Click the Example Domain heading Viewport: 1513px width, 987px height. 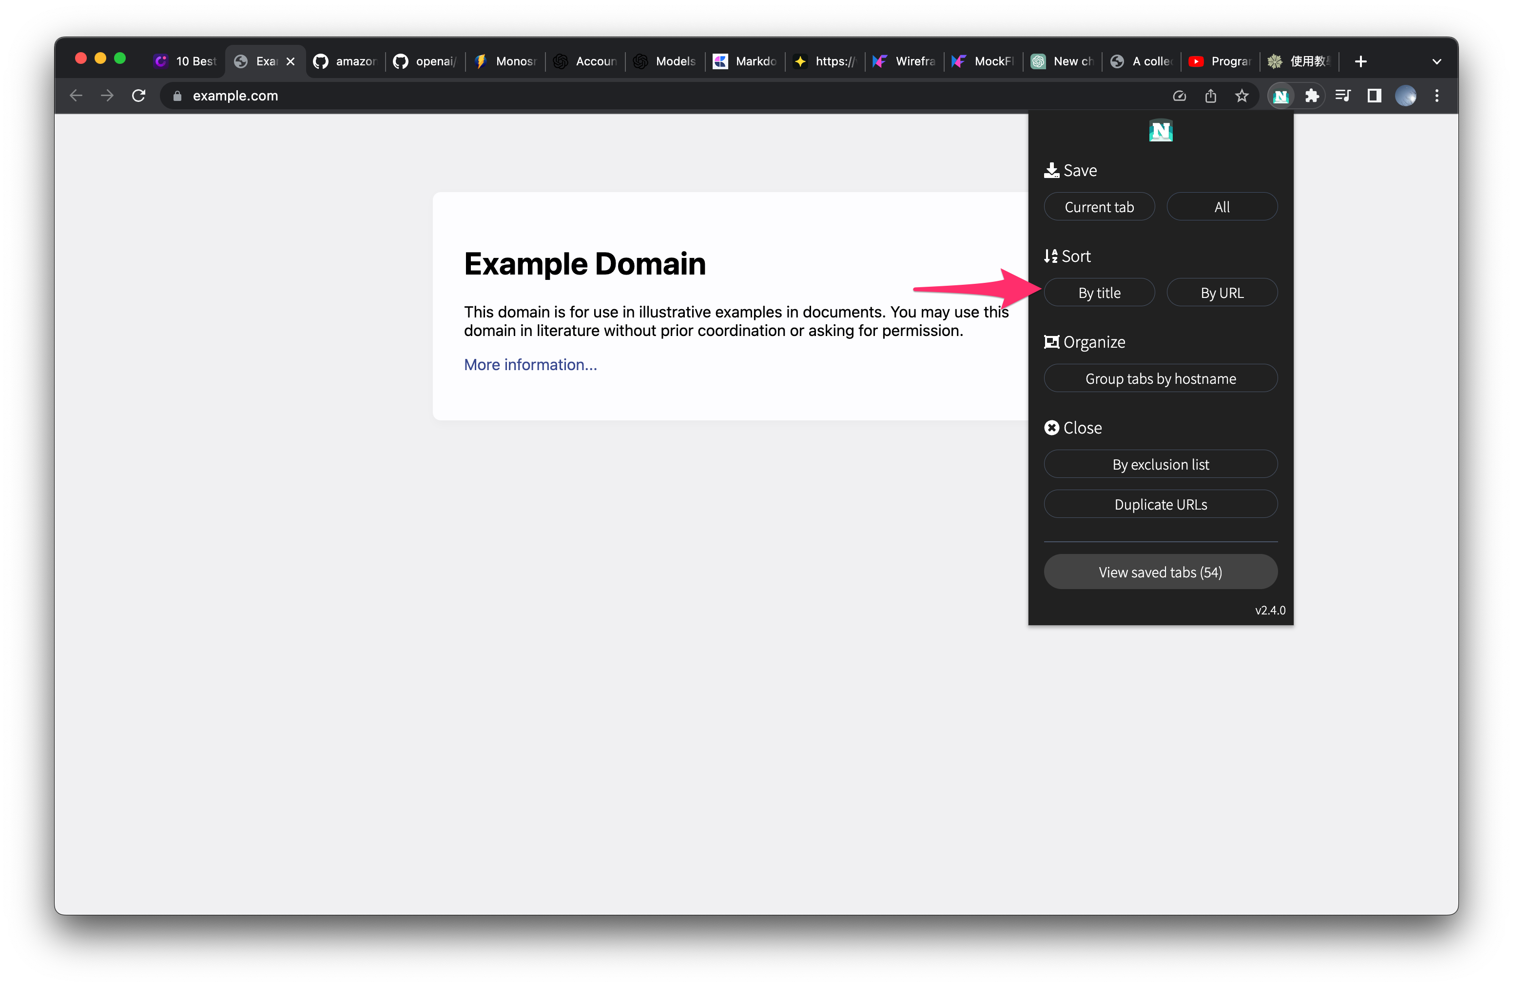pos(585,263)
